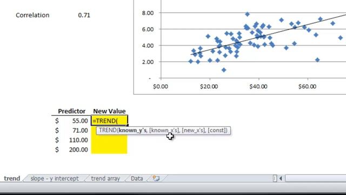346x195 pixels.
Task: Open the 'Data' sheet tab
Action: (x=137, y=178)
